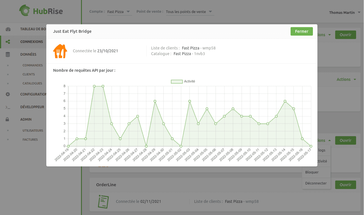Screen dimensions: 364x215
Task: Click the Développeur terminal icon
Action: click(x=8, y=107)
